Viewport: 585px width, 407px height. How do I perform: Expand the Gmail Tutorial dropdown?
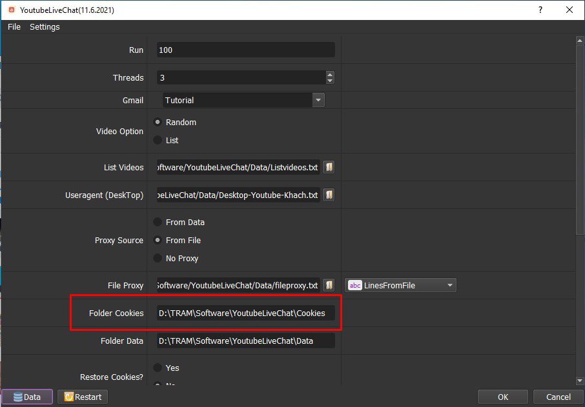click(318, 100)
